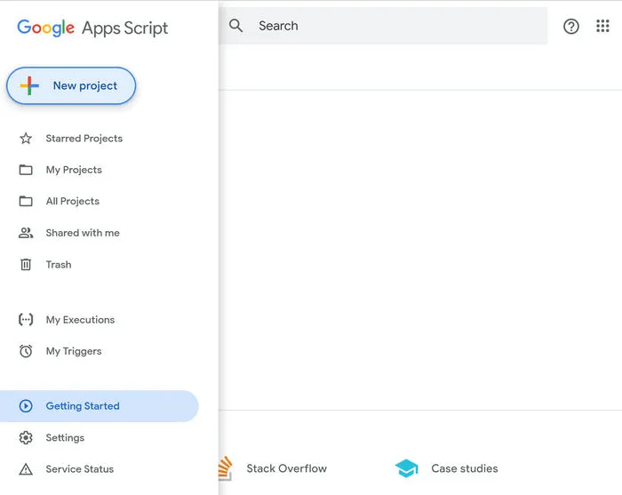Click the alarm clock triggers icon

26,351
